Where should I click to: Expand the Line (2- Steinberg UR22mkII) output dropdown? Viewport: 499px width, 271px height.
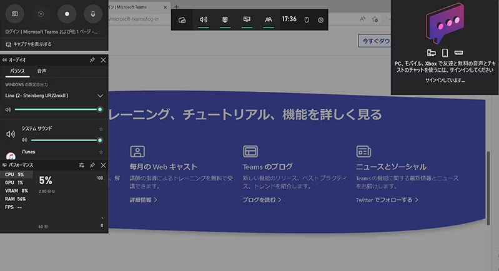[100, 96]
